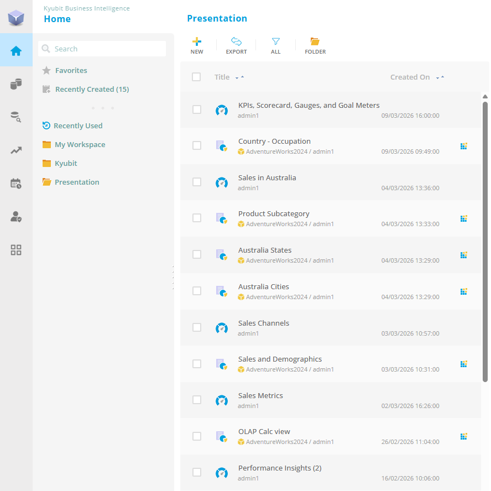Sort by the Title column arrows
491x491 pixels.
pyautogui.click(x=239, y=77)
